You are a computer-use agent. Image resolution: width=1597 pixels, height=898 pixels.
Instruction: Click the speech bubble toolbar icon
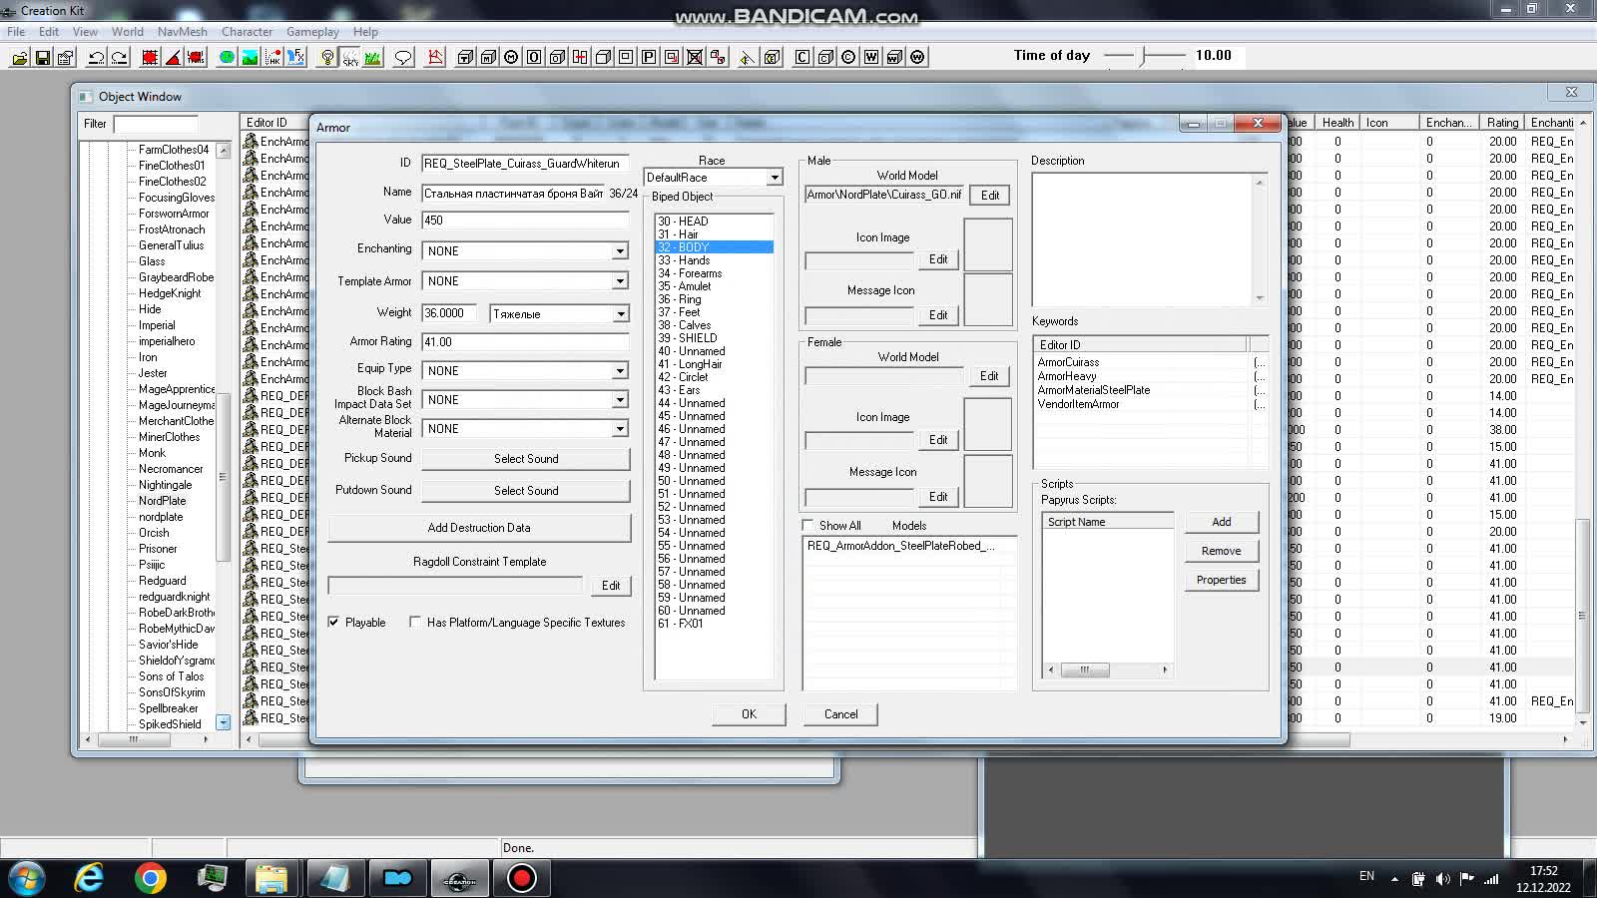tap(403, 58)
